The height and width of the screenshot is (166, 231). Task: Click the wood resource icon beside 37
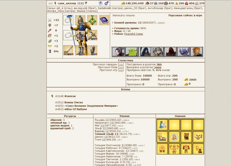coord(147,3)
